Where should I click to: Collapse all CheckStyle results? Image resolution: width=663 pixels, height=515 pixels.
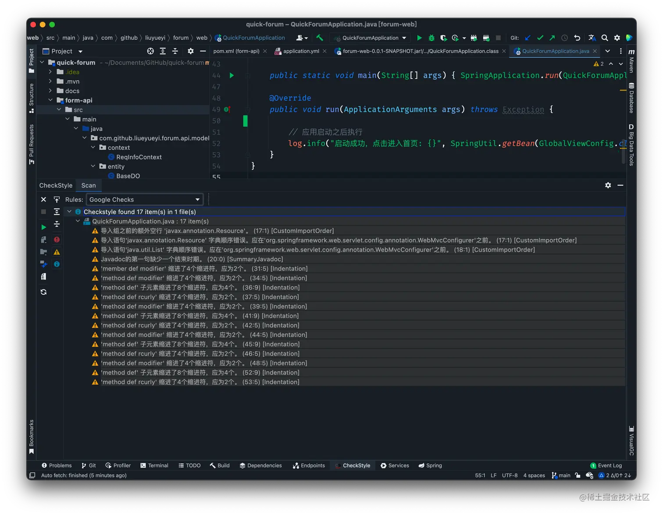[x=57, y=224]
